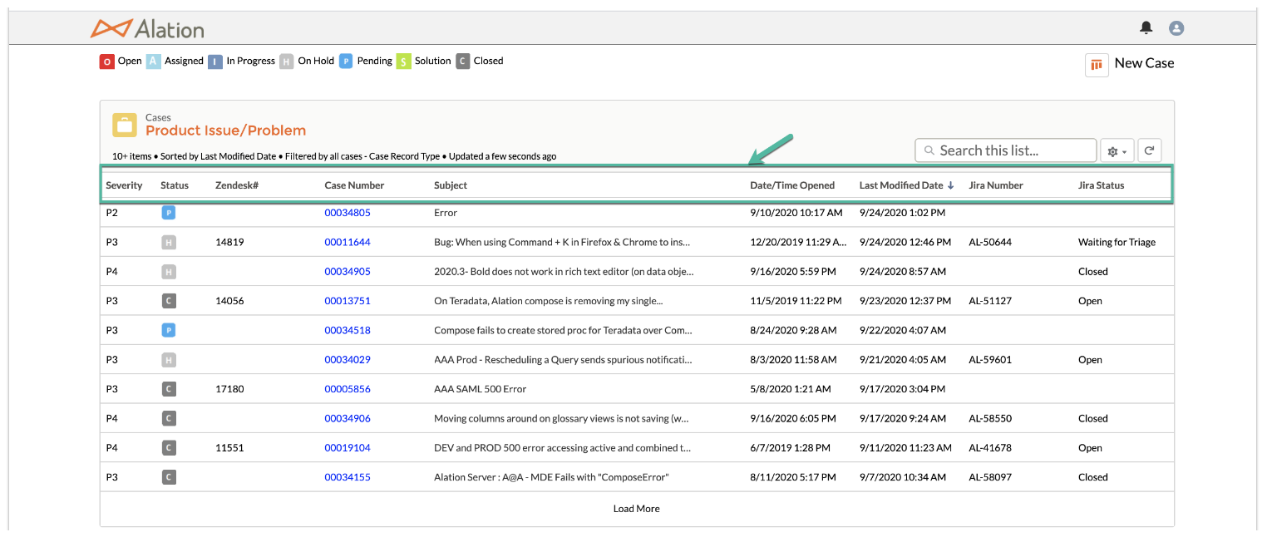Open case number 00034155
Screen dimensions: 1267x547
348,477
